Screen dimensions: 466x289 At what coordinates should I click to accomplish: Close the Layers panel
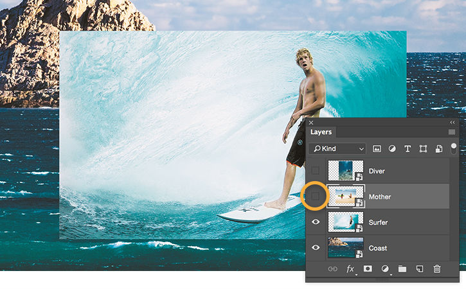click(x=311, y=123)
